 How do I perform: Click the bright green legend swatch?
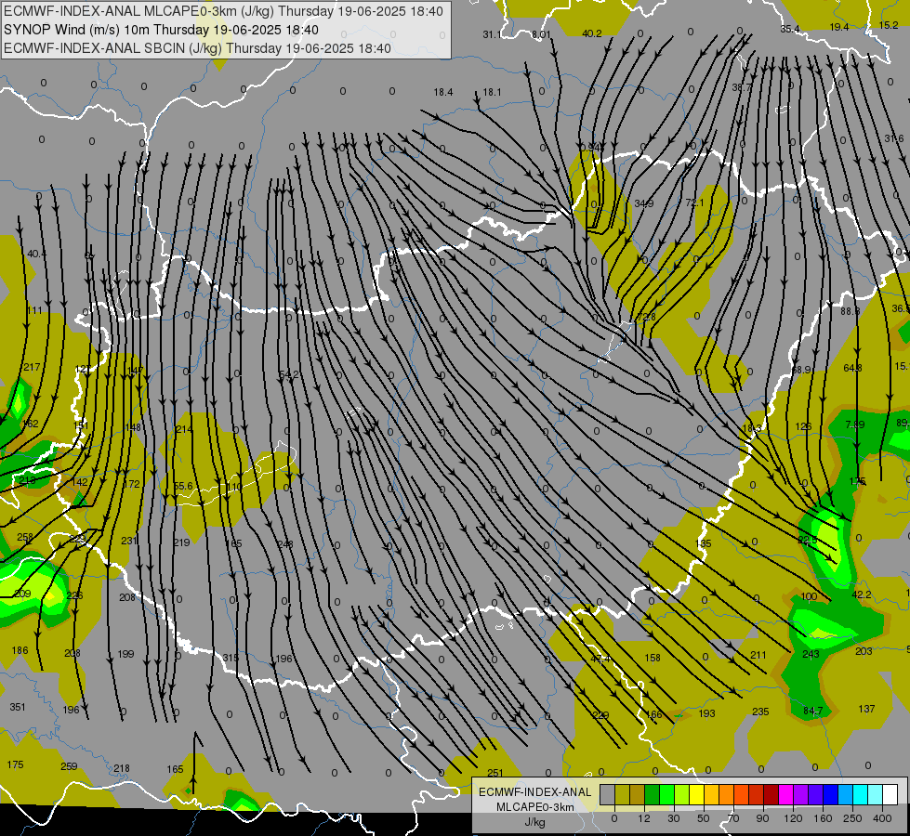pos(666,795)
